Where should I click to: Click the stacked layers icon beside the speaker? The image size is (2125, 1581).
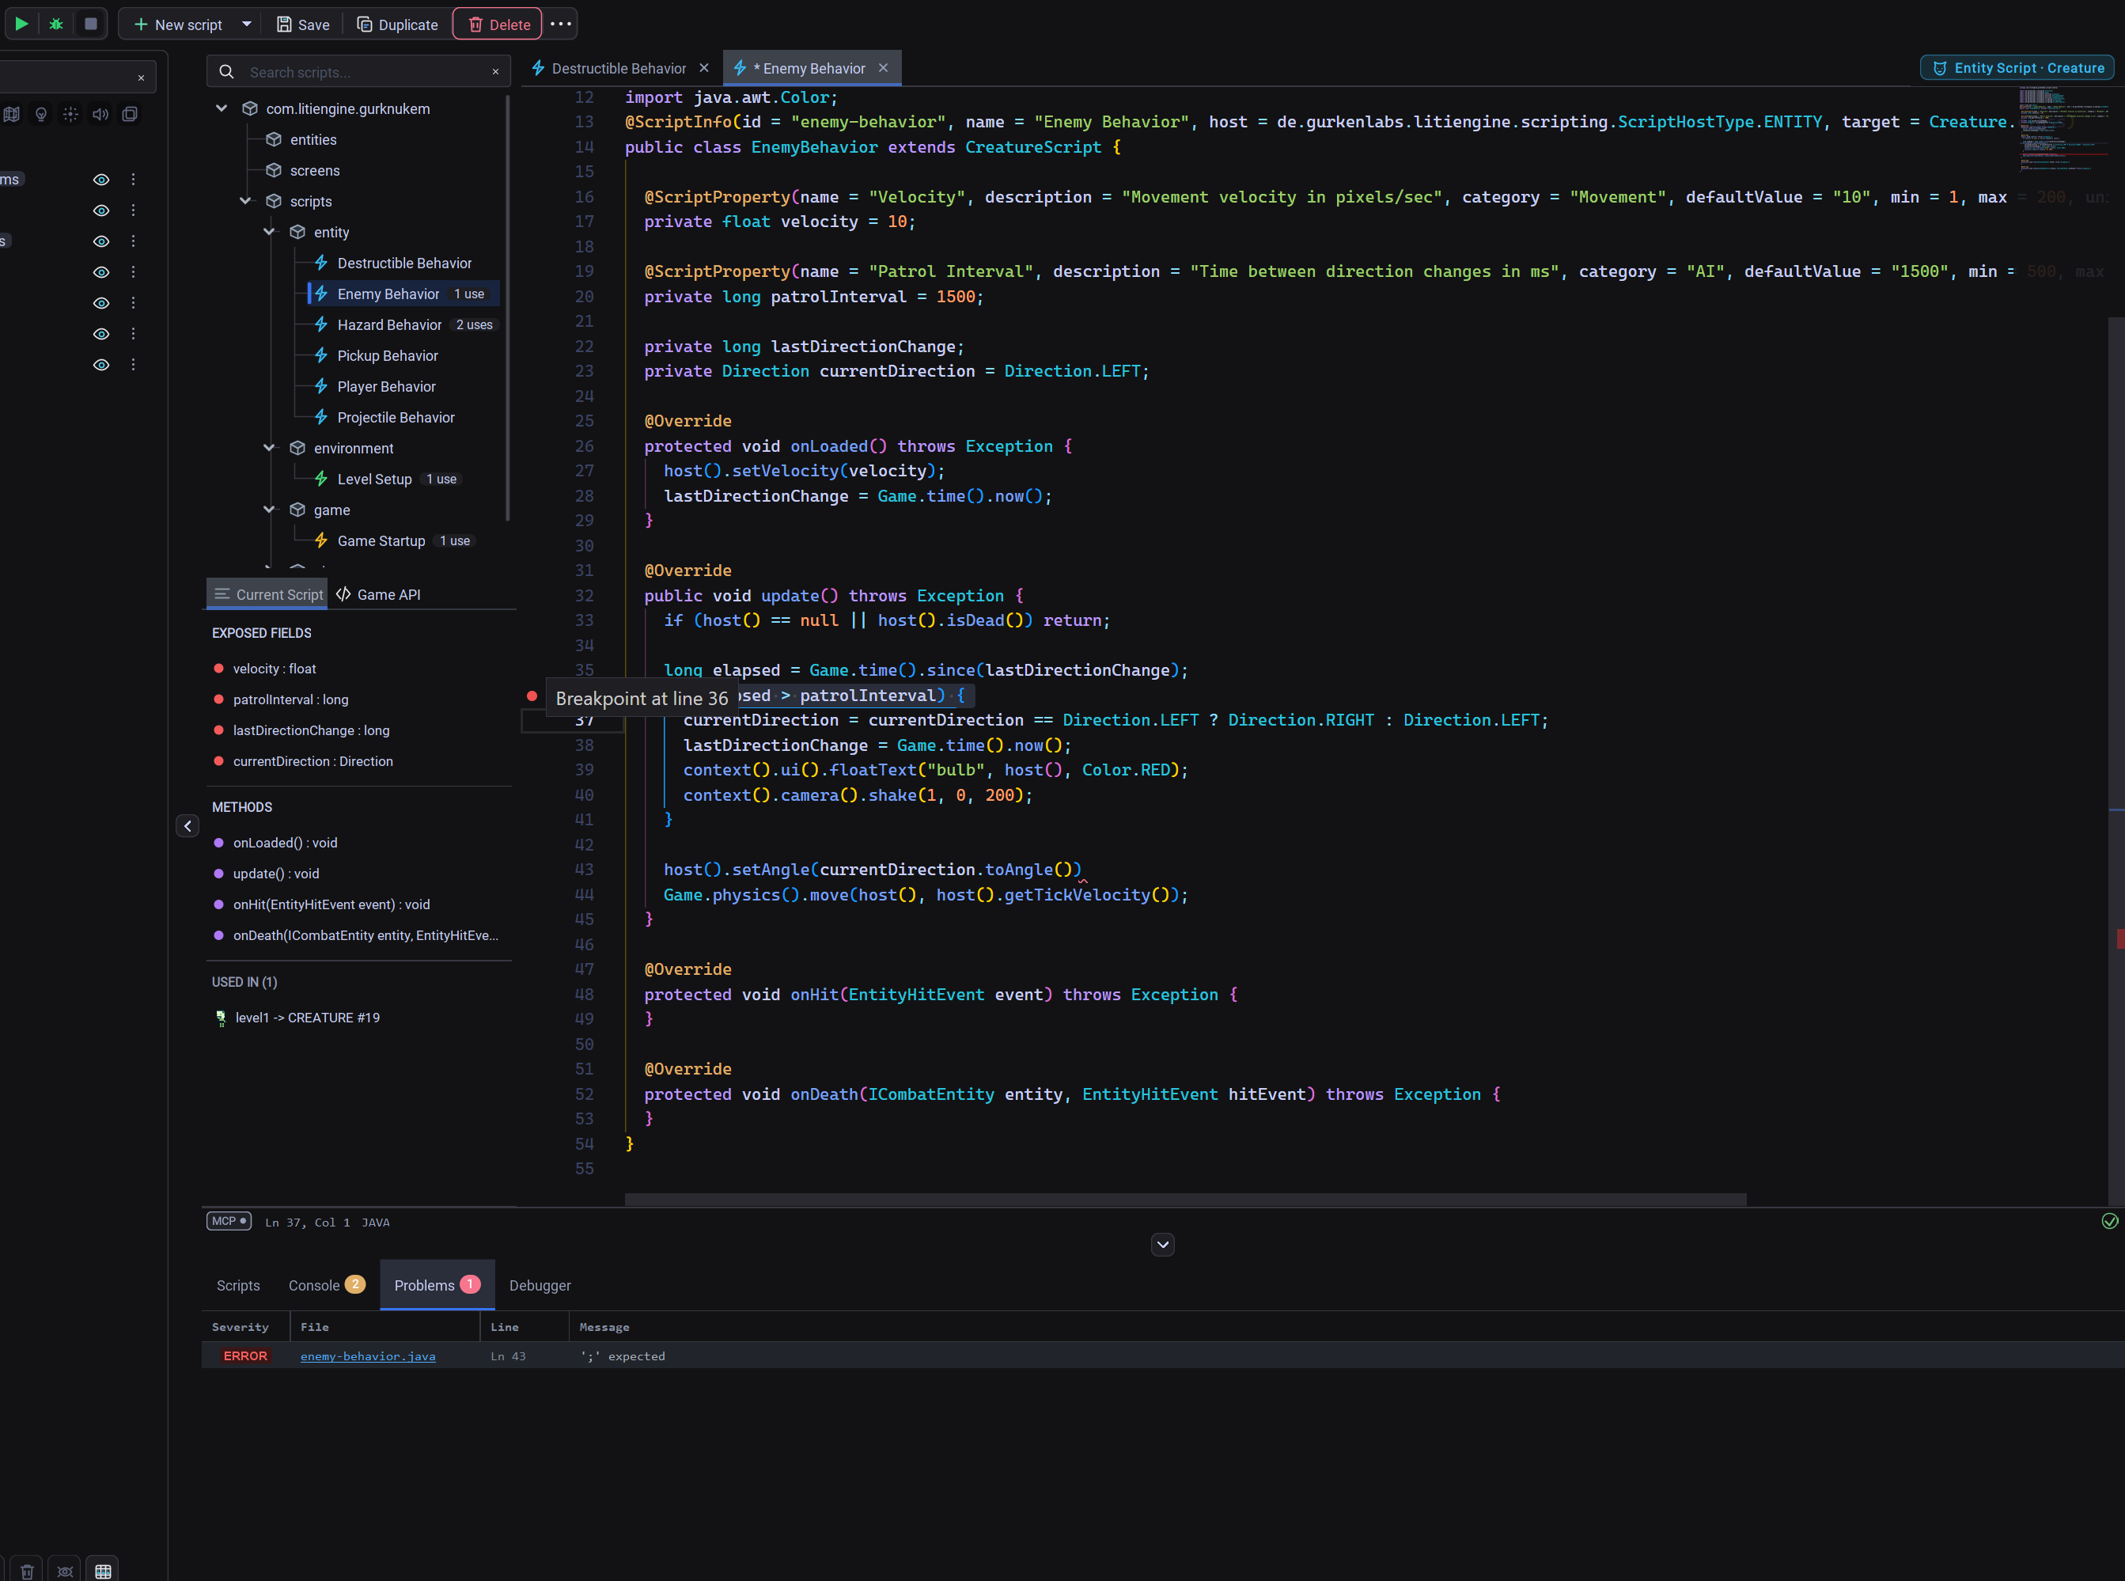tap(130, 114)
